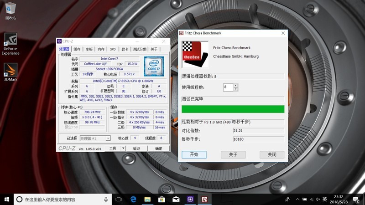Click the 验证 button in CPU-Z
The height and width of the screenshot is (205, 365).
point(136,149)
